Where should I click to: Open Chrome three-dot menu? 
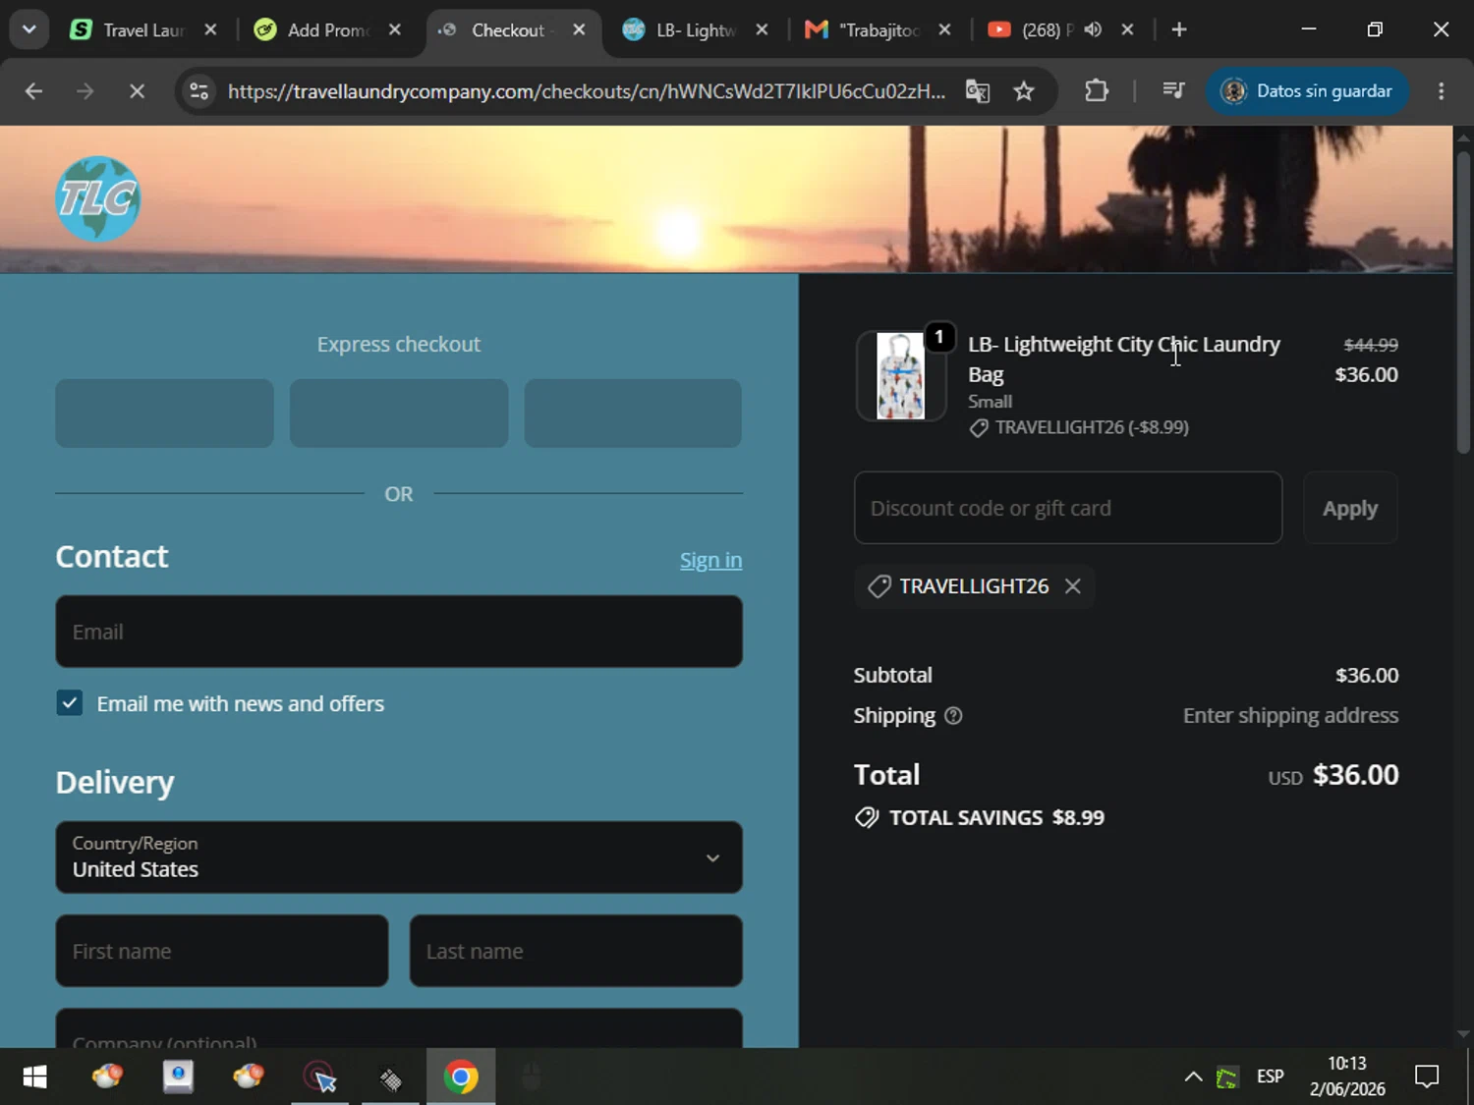1441,91
